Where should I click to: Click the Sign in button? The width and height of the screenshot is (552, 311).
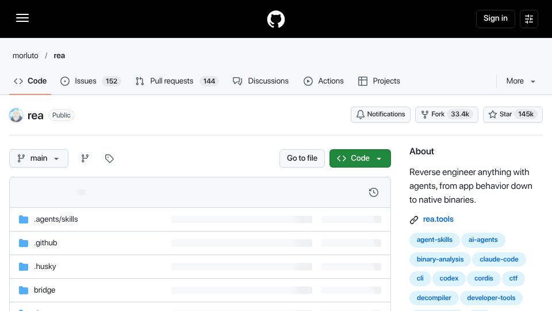point(495,18)
